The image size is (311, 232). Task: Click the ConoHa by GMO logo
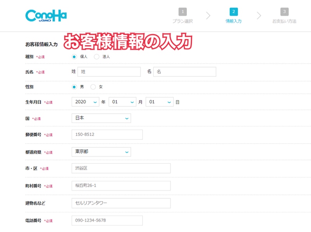tap(46, 16)
